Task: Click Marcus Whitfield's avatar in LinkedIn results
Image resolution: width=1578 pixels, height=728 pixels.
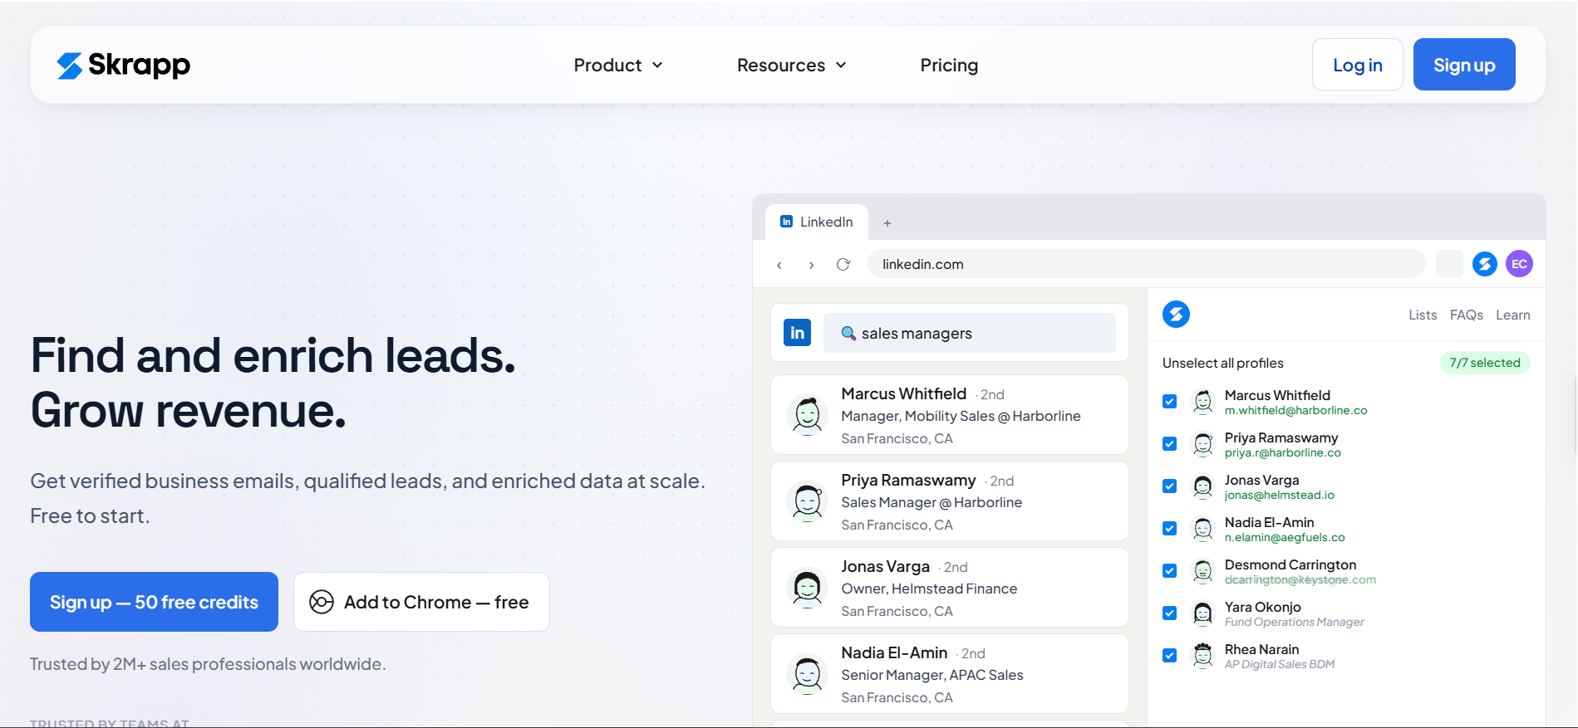Action: coord(807,415)
